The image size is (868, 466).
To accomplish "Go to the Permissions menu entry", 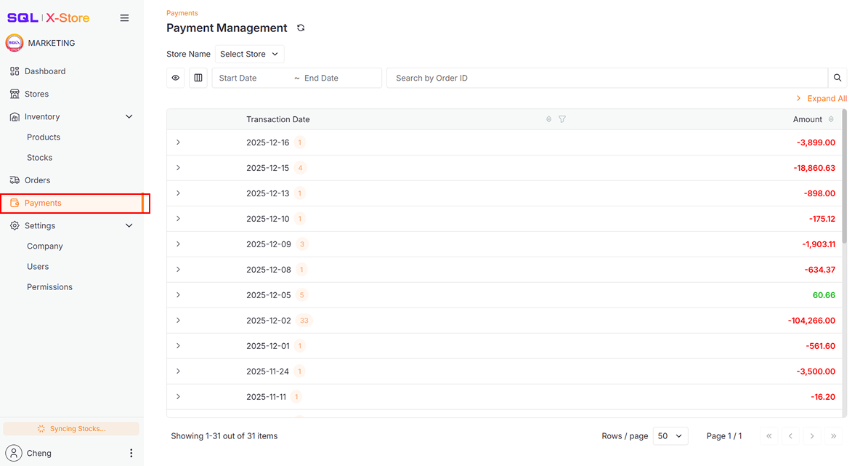I will pyautogui.click(x=49, y=286).
